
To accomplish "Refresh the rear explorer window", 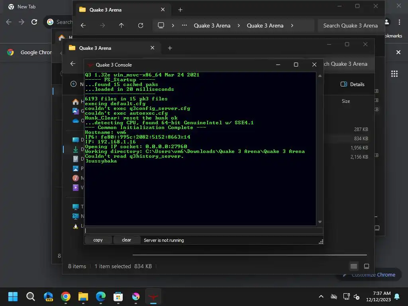I will (x=141, y=25).
